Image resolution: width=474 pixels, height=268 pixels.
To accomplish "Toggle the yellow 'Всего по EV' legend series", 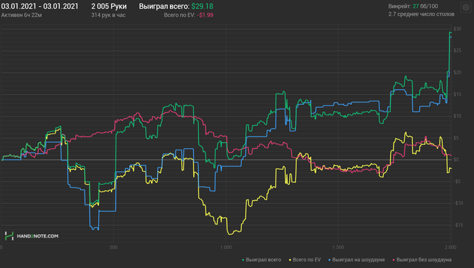I will click(305, 260).
